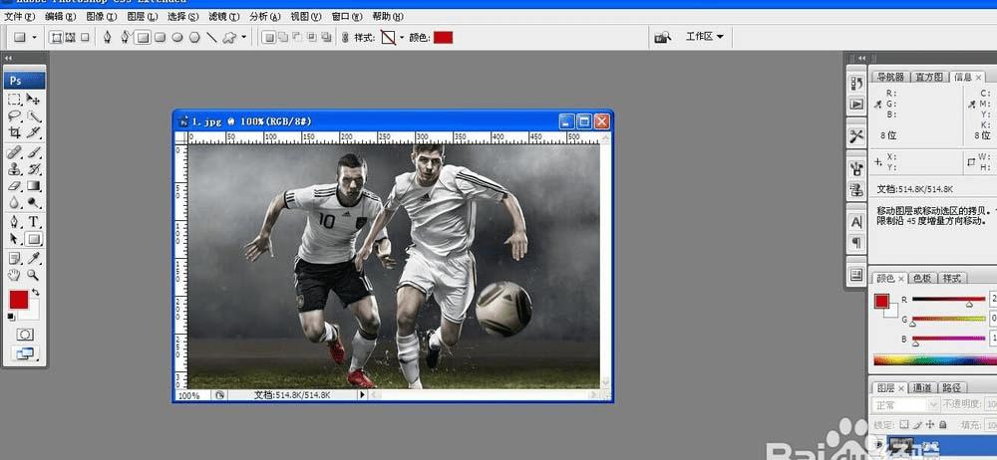Select the Zoom tool
Viewport: 997px width, 460px height.
[x=34, y=275]
